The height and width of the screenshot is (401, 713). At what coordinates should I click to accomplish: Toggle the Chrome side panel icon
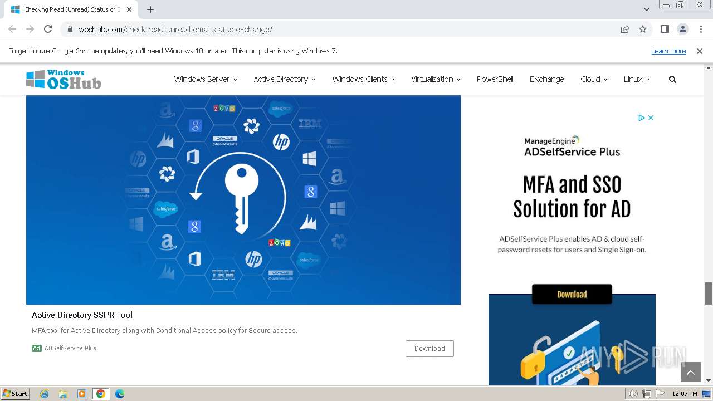[x=665, y=29]
